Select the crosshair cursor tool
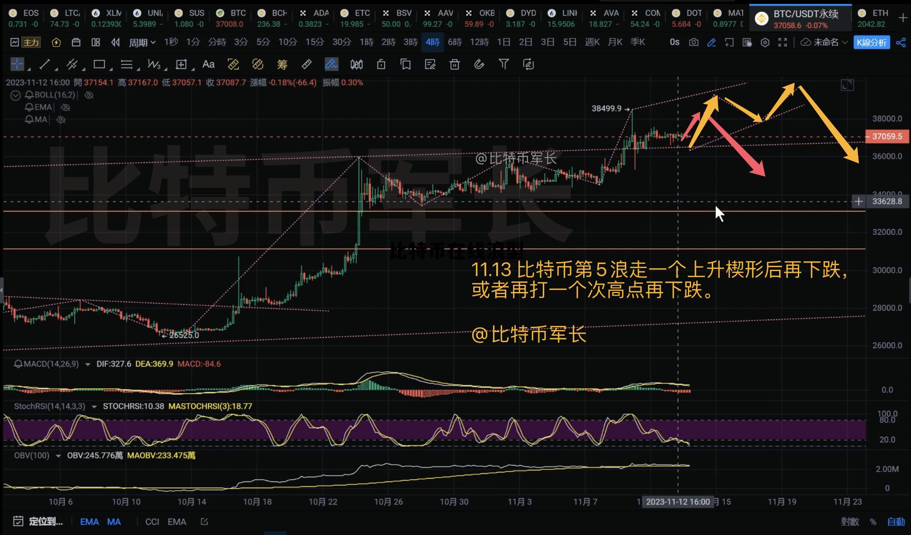911x535 pixels. pos(17,64)
